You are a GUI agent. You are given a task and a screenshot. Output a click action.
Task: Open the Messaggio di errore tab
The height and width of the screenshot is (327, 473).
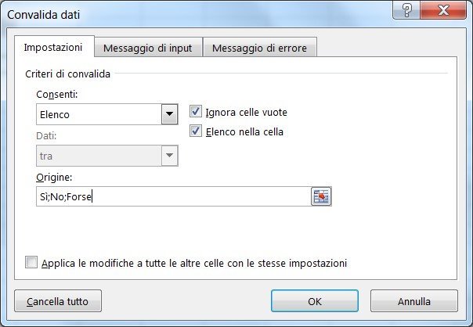(x=260, y=48)
